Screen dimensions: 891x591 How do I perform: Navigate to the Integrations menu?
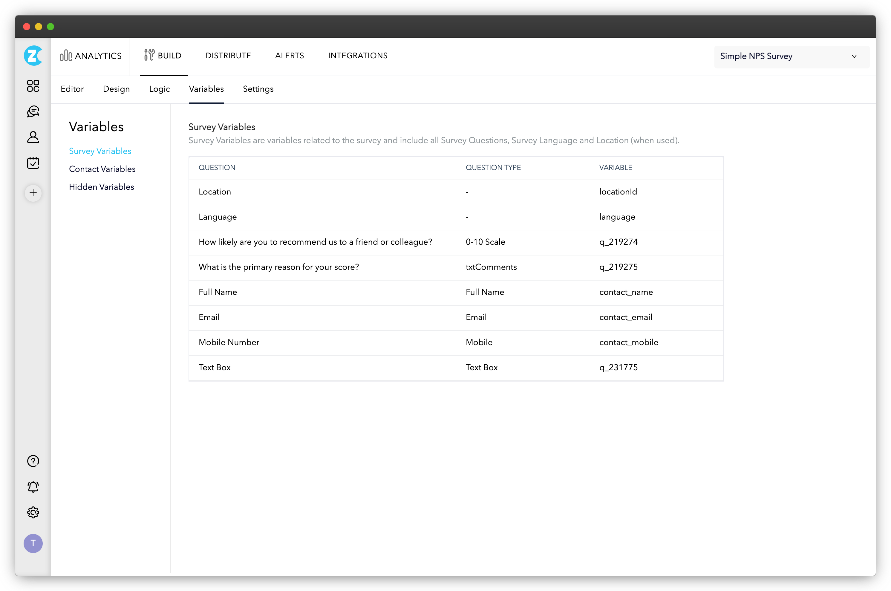(x=357, y=55)
